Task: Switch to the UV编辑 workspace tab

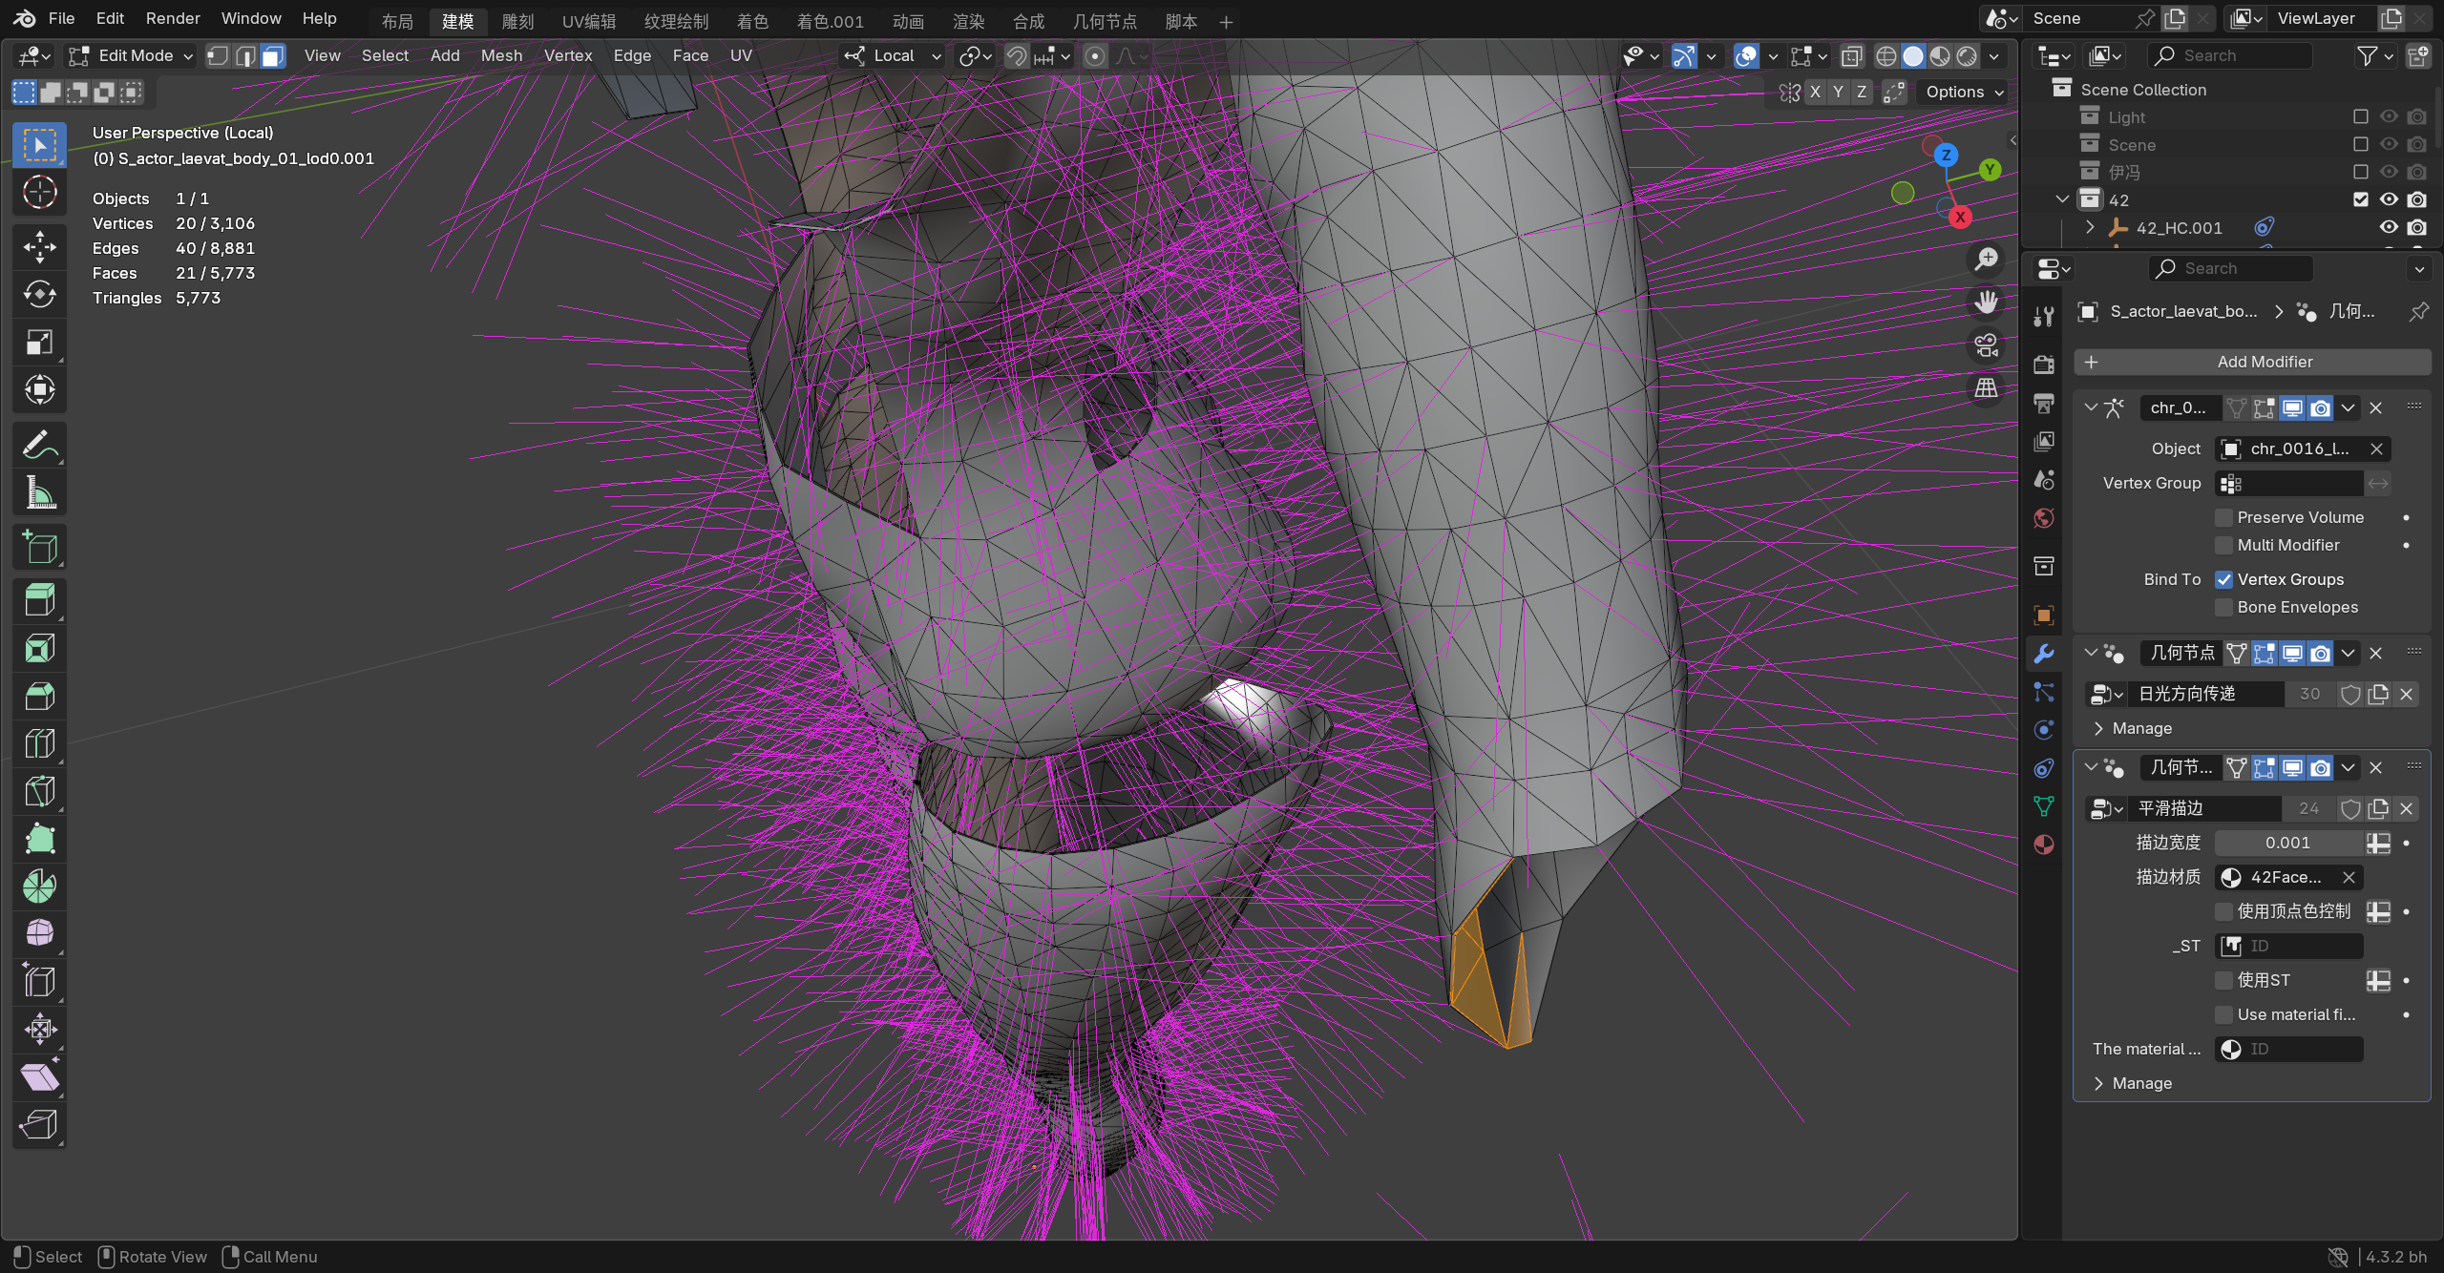Action: 588,21
